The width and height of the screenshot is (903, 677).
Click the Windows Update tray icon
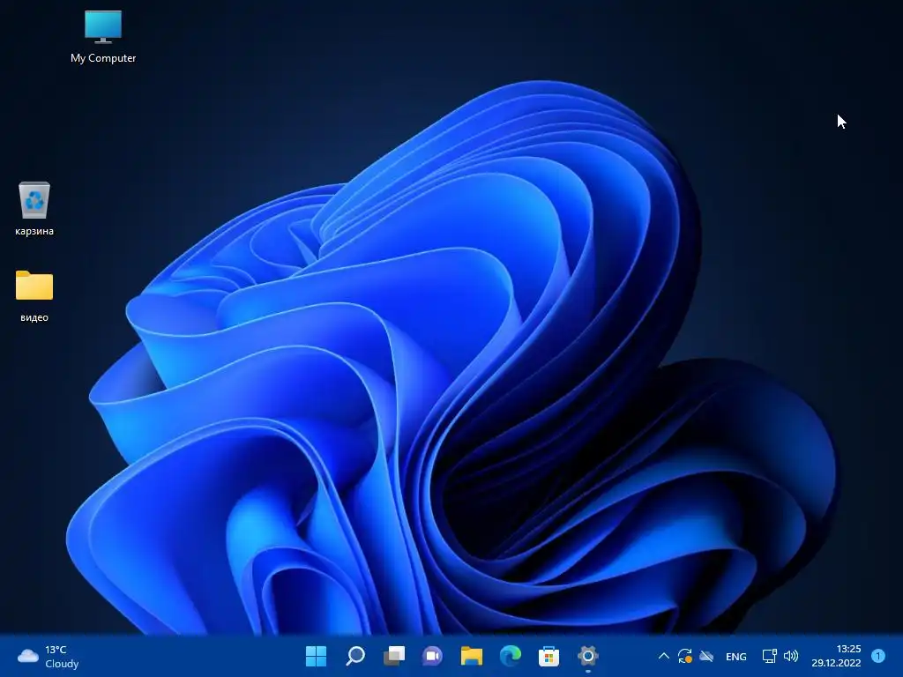684,656
